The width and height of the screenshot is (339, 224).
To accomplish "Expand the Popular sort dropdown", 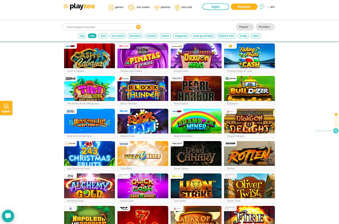I will [x=245, y=27].
